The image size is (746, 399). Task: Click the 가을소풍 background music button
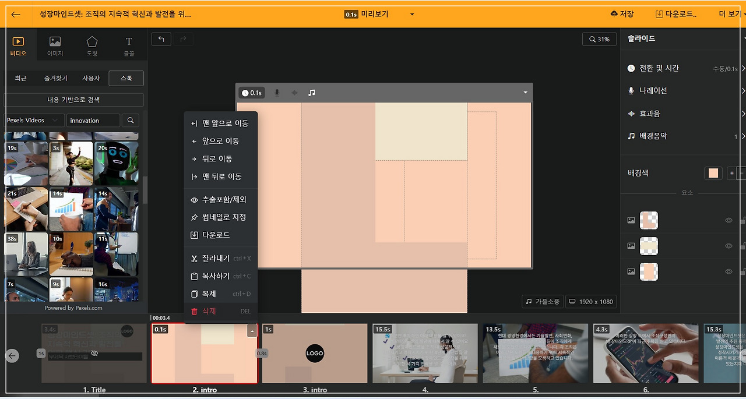[x=543, y=301]
